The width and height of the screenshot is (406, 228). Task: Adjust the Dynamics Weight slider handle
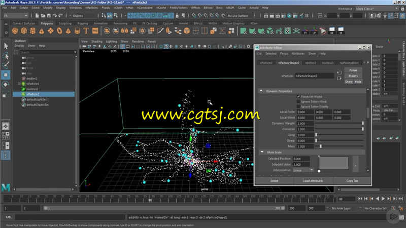pyautogui.click(x=363, y=123)
